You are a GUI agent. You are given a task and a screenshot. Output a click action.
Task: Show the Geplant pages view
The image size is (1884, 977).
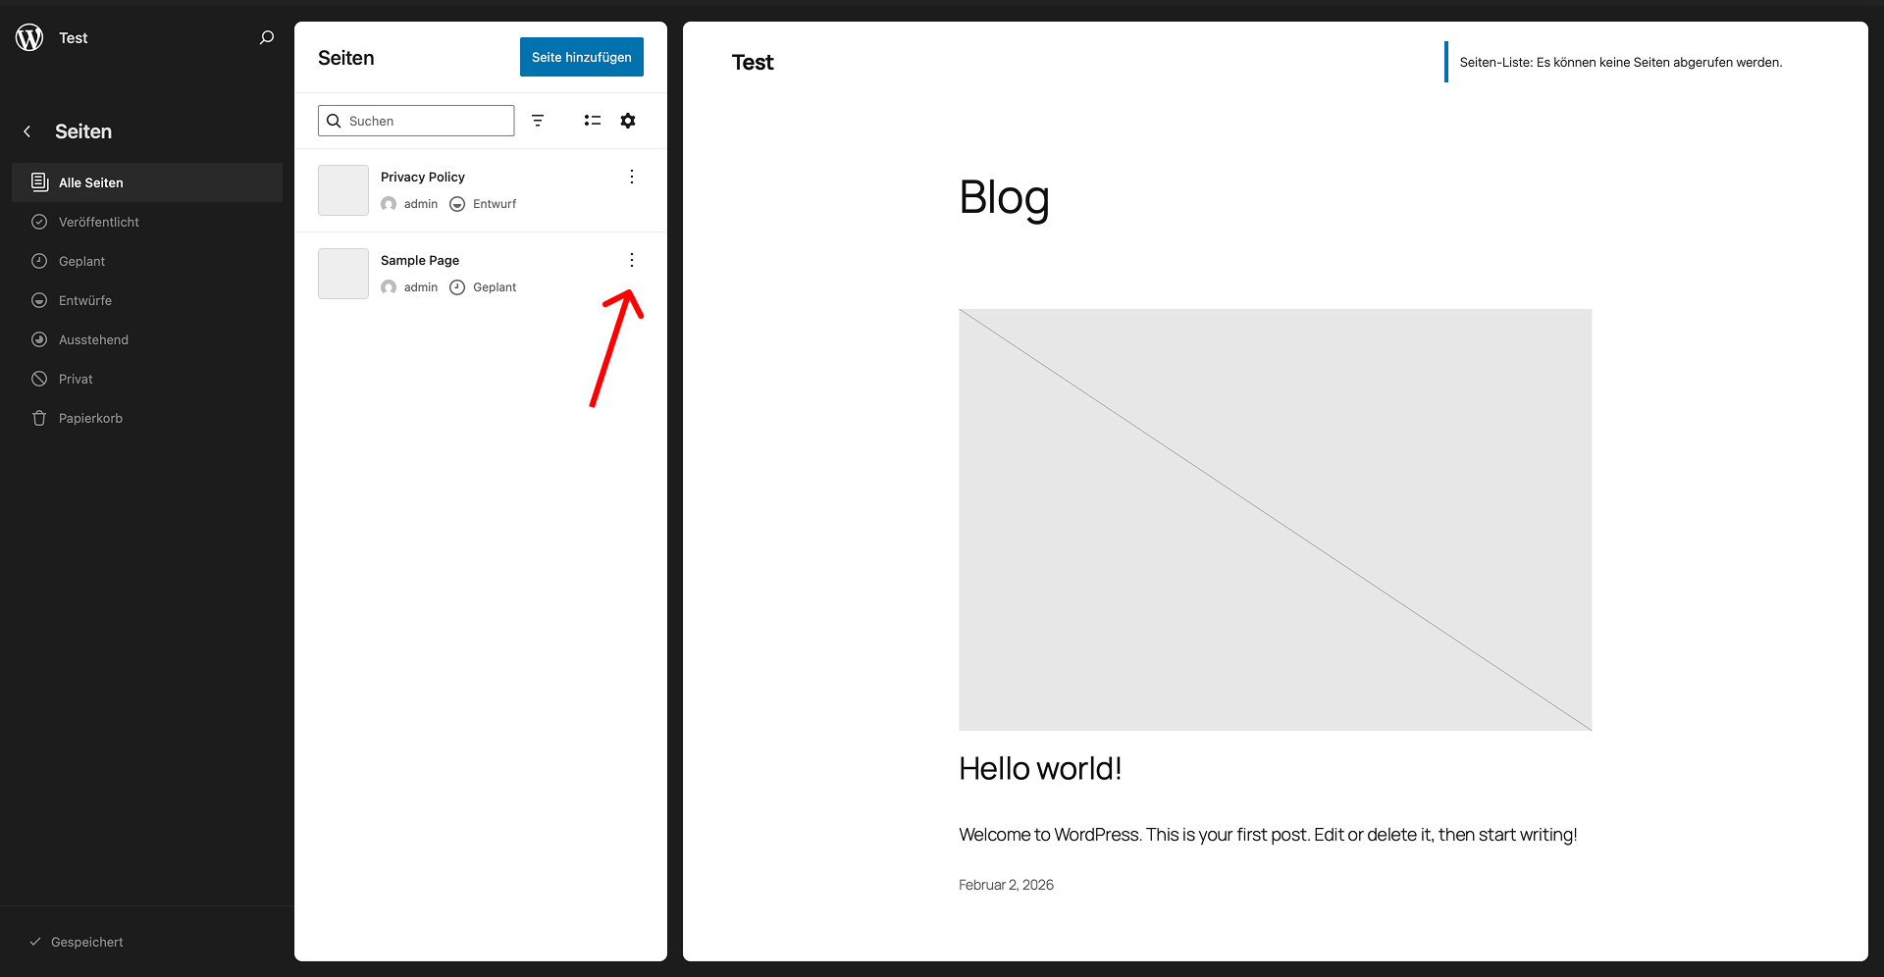point(147,261)
